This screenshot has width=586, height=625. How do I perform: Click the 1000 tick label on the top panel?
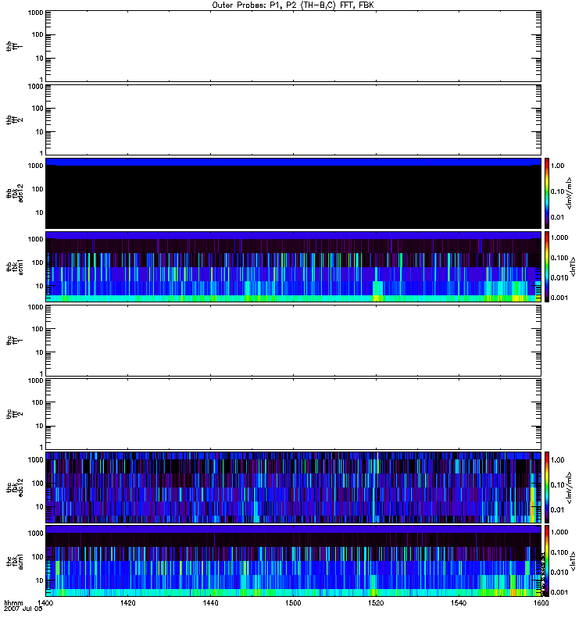pos(33,13)
